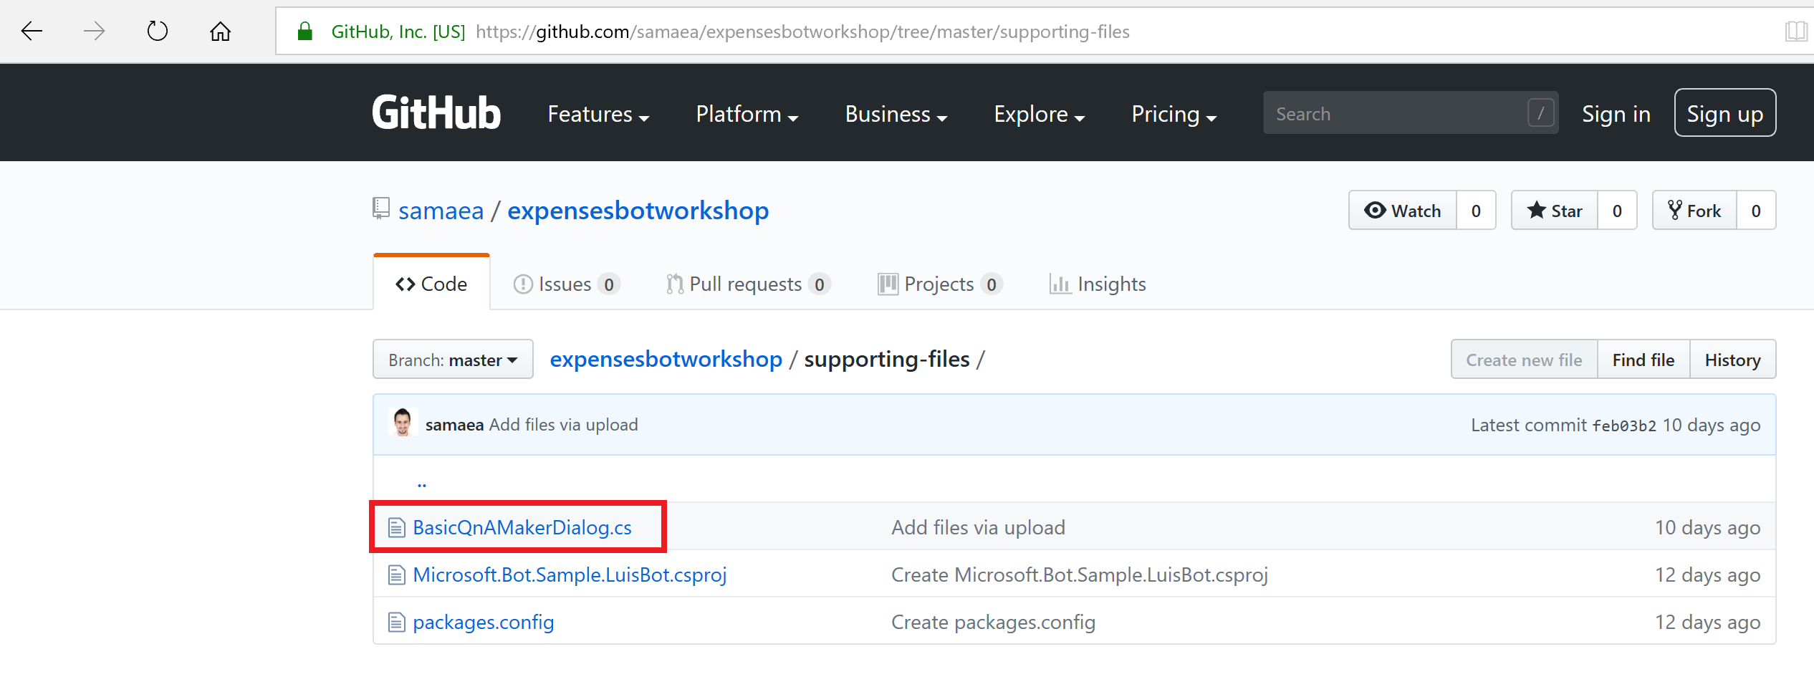
Task: Open the latest commit hash feb03b2
Action: pyautogui.click(x=1624, y=426)
